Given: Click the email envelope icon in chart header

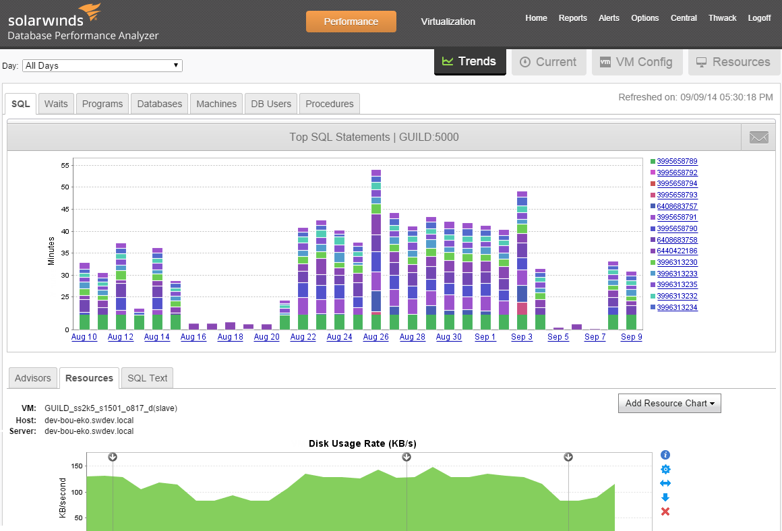Looking at the screenshot, I should click(758, 137).
